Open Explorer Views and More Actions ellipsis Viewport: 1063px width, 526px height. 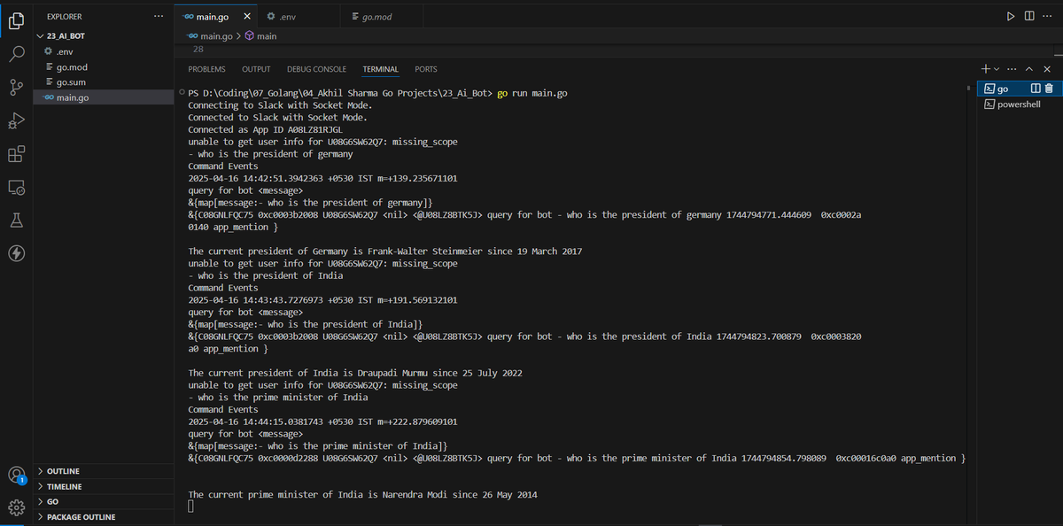pyautogui.click(x=158, y=16)
